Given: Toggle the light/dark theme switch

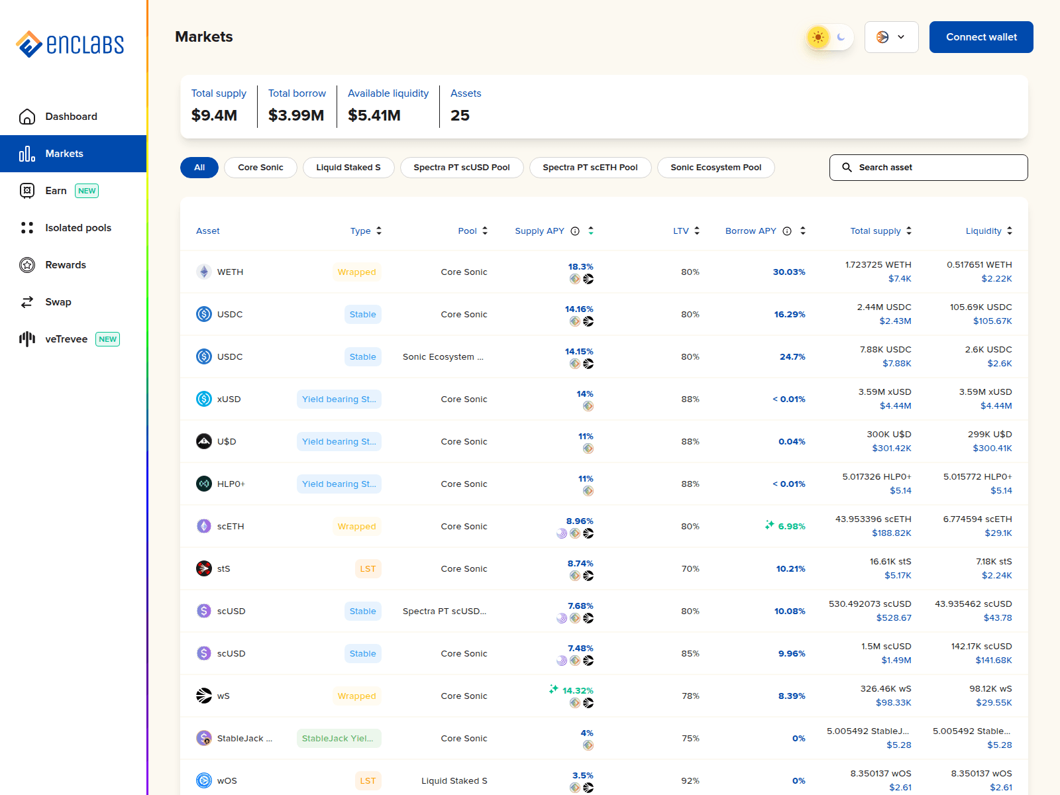Looking at the screenshot, I should 829,37.
